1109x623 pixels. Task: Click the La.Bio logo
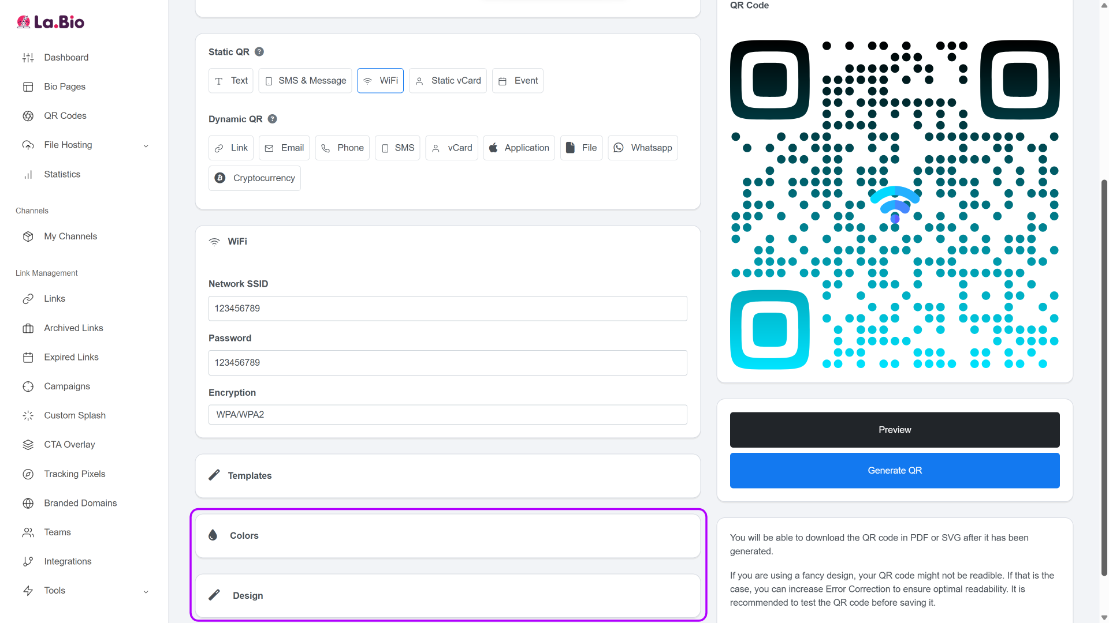(50, 22)
